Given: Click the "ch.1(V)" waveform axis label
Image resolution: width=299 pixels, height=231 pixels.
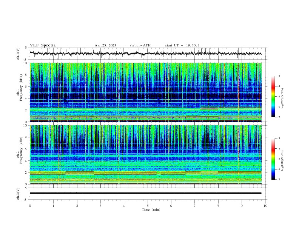Looking at the screenshot, I should click(x=18, y=54).
